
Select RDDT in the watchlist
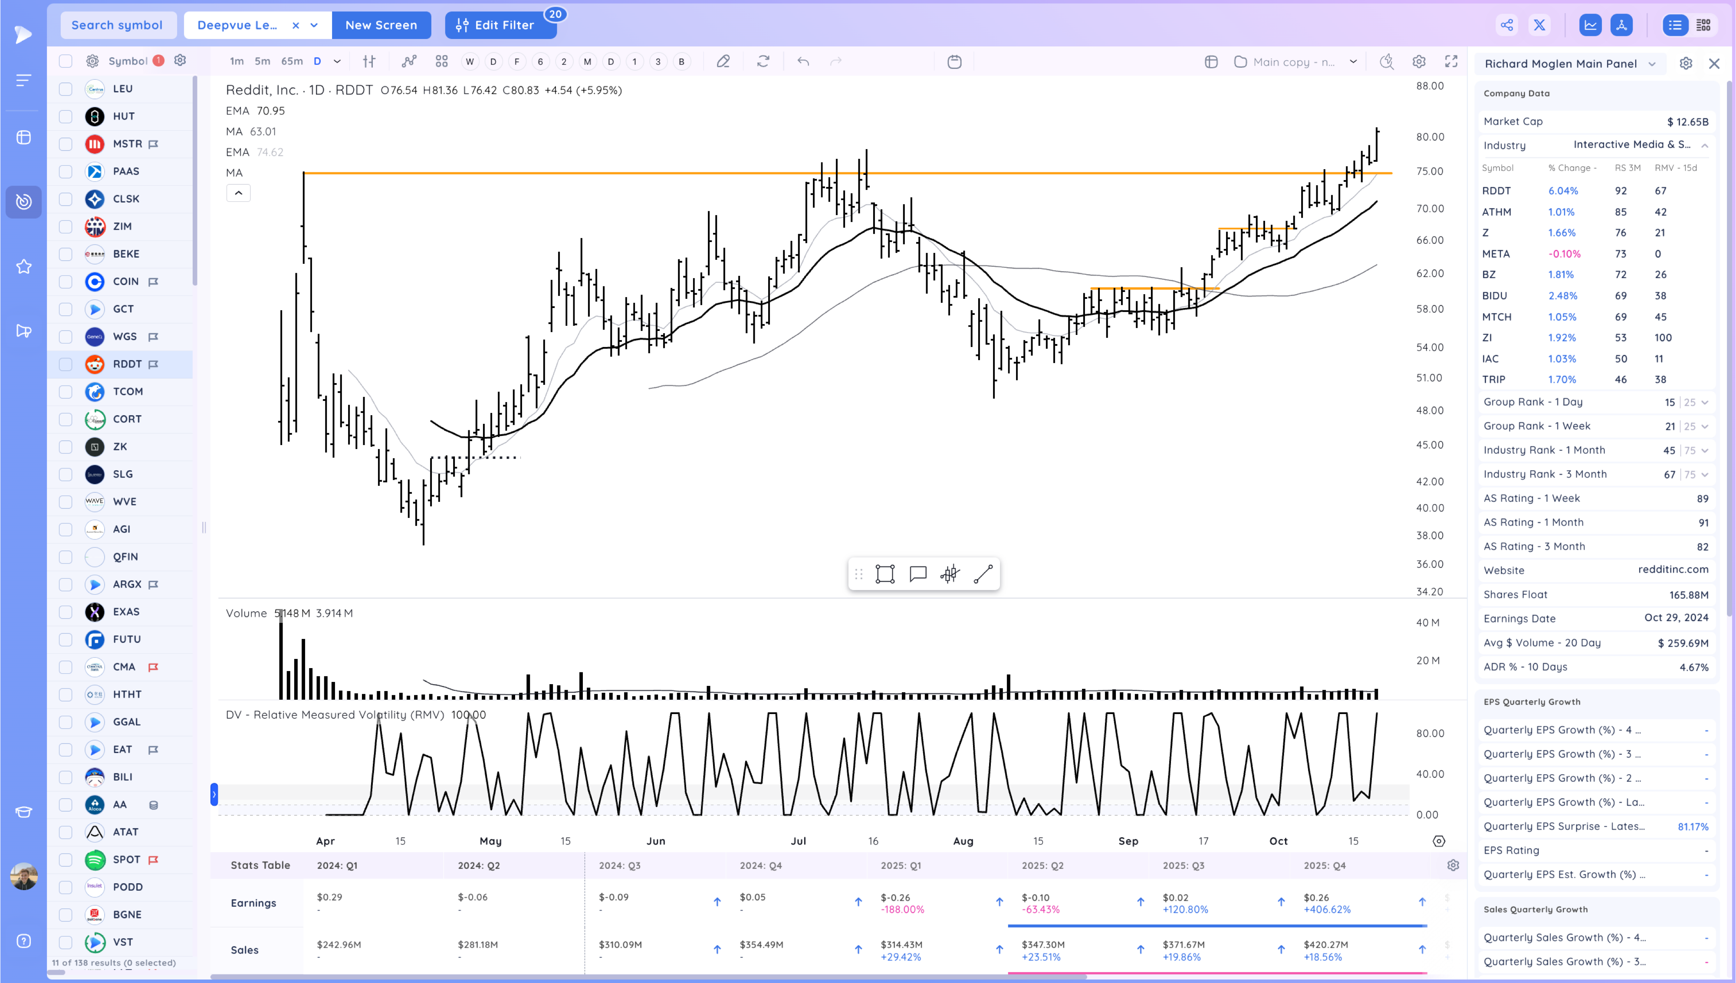[x=127, y=364]
